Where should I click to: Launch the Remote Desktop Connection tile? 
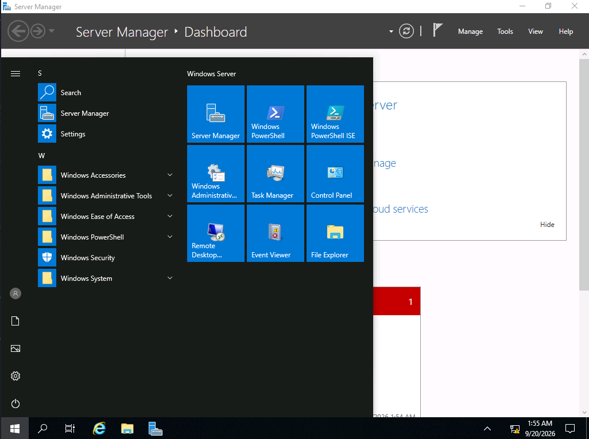point(216,233)
